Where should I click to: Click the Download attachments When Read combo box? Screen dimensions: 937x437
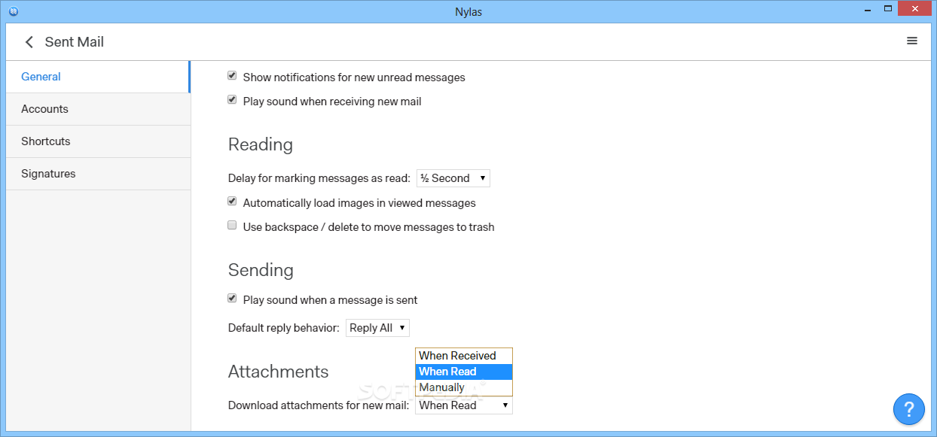click(x=464, y=405)
